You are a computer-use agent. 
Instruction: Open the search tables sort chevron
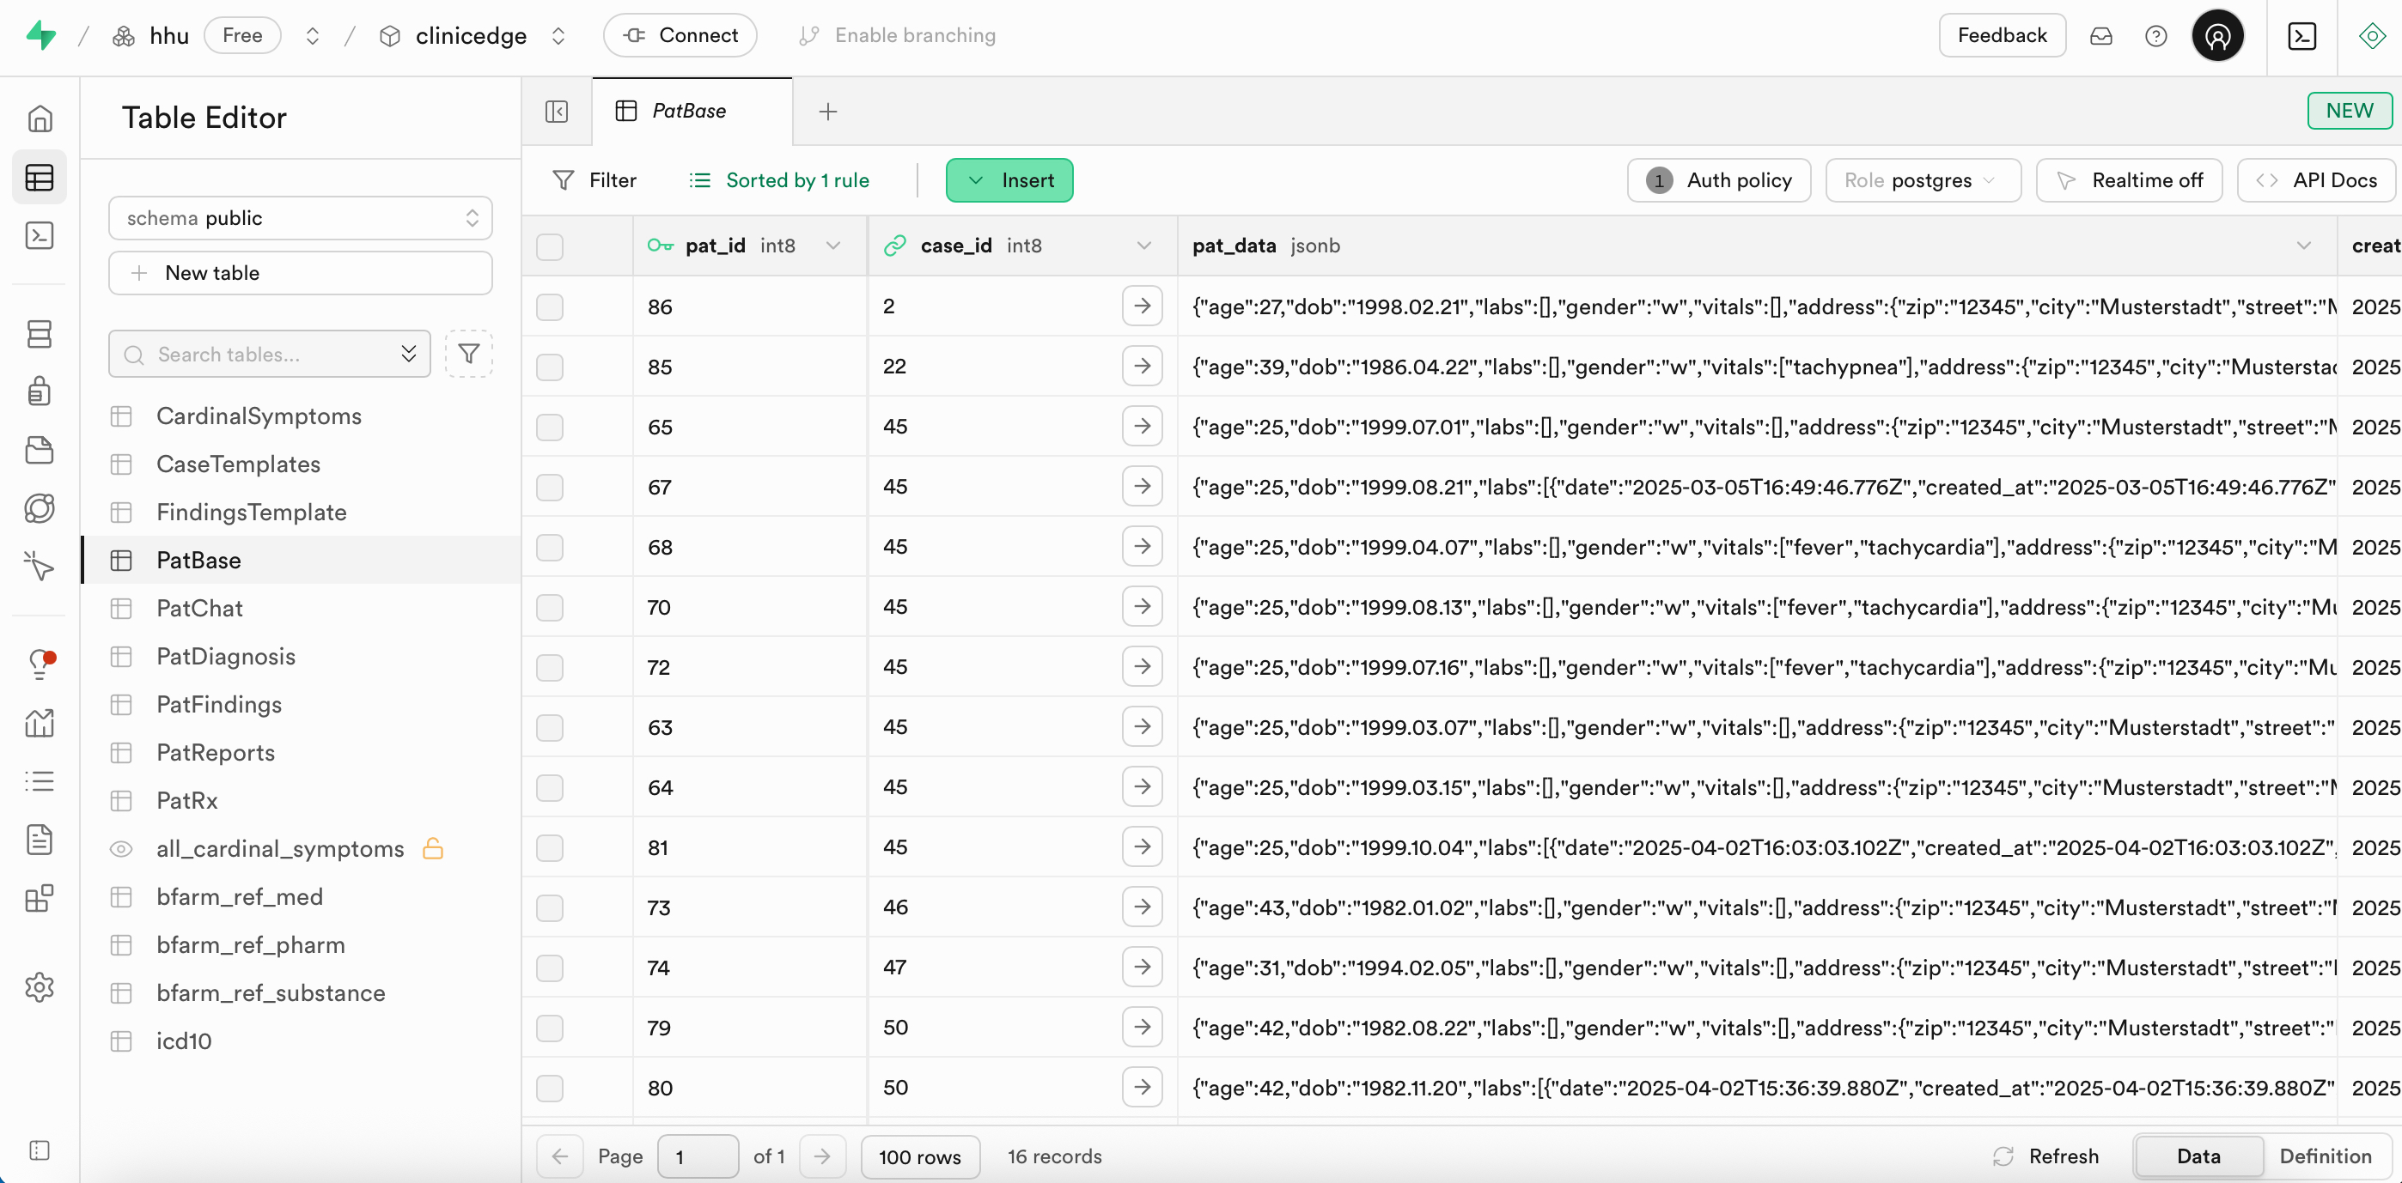tap(408, 354)
